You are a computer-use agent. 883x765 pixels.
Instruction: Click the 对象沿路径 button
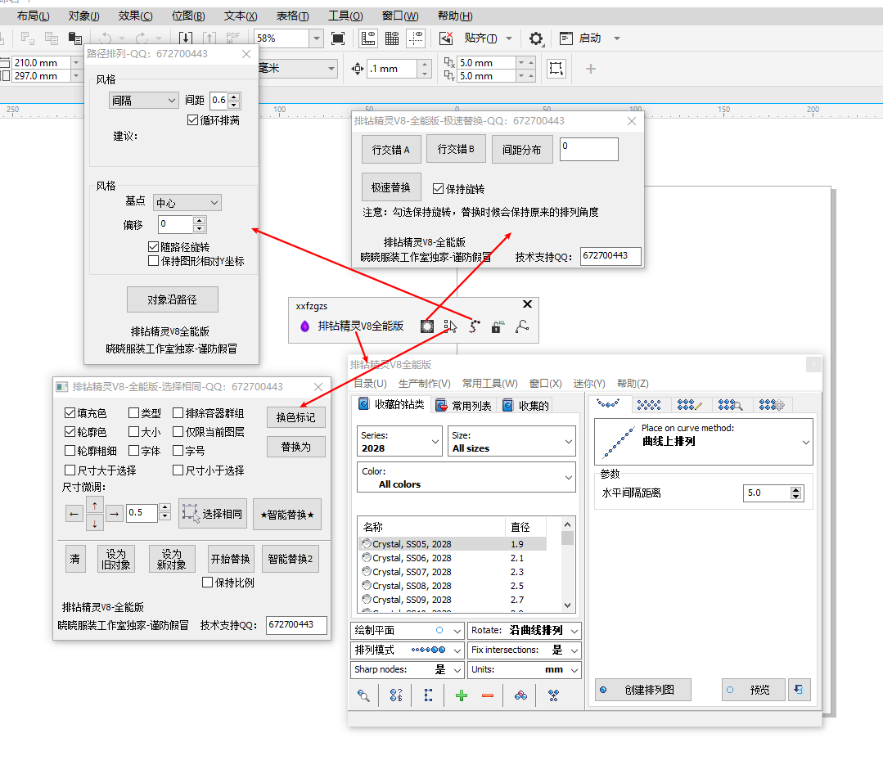coord(172,300)
